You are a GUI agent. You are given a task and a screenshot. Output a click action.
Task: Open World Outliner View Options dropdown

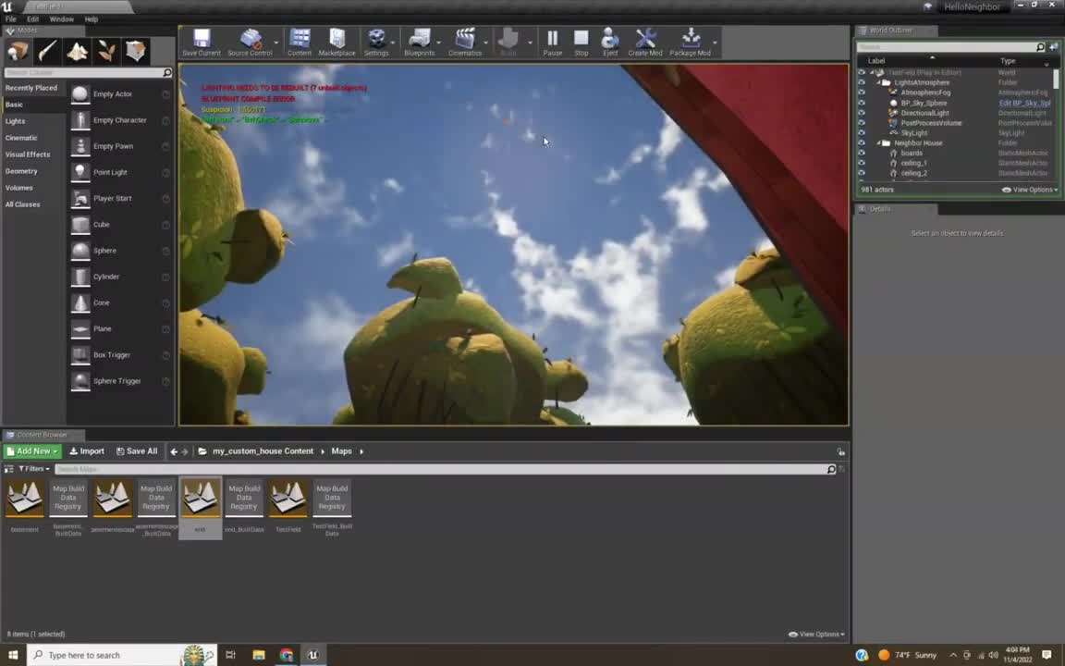pos(1030,190)
